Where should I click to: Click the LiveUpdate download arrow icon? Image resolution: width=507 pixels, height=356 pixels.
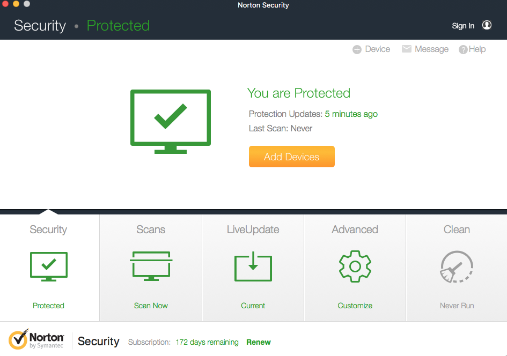coord(253,266)
